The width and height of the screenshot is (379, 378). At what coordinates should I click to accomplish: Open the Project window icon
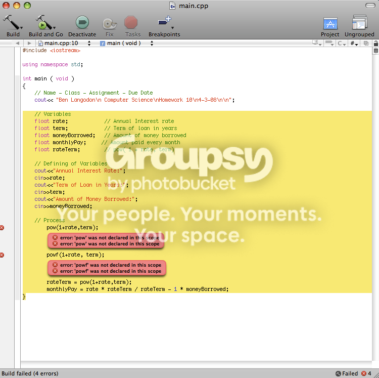point(330,24)
